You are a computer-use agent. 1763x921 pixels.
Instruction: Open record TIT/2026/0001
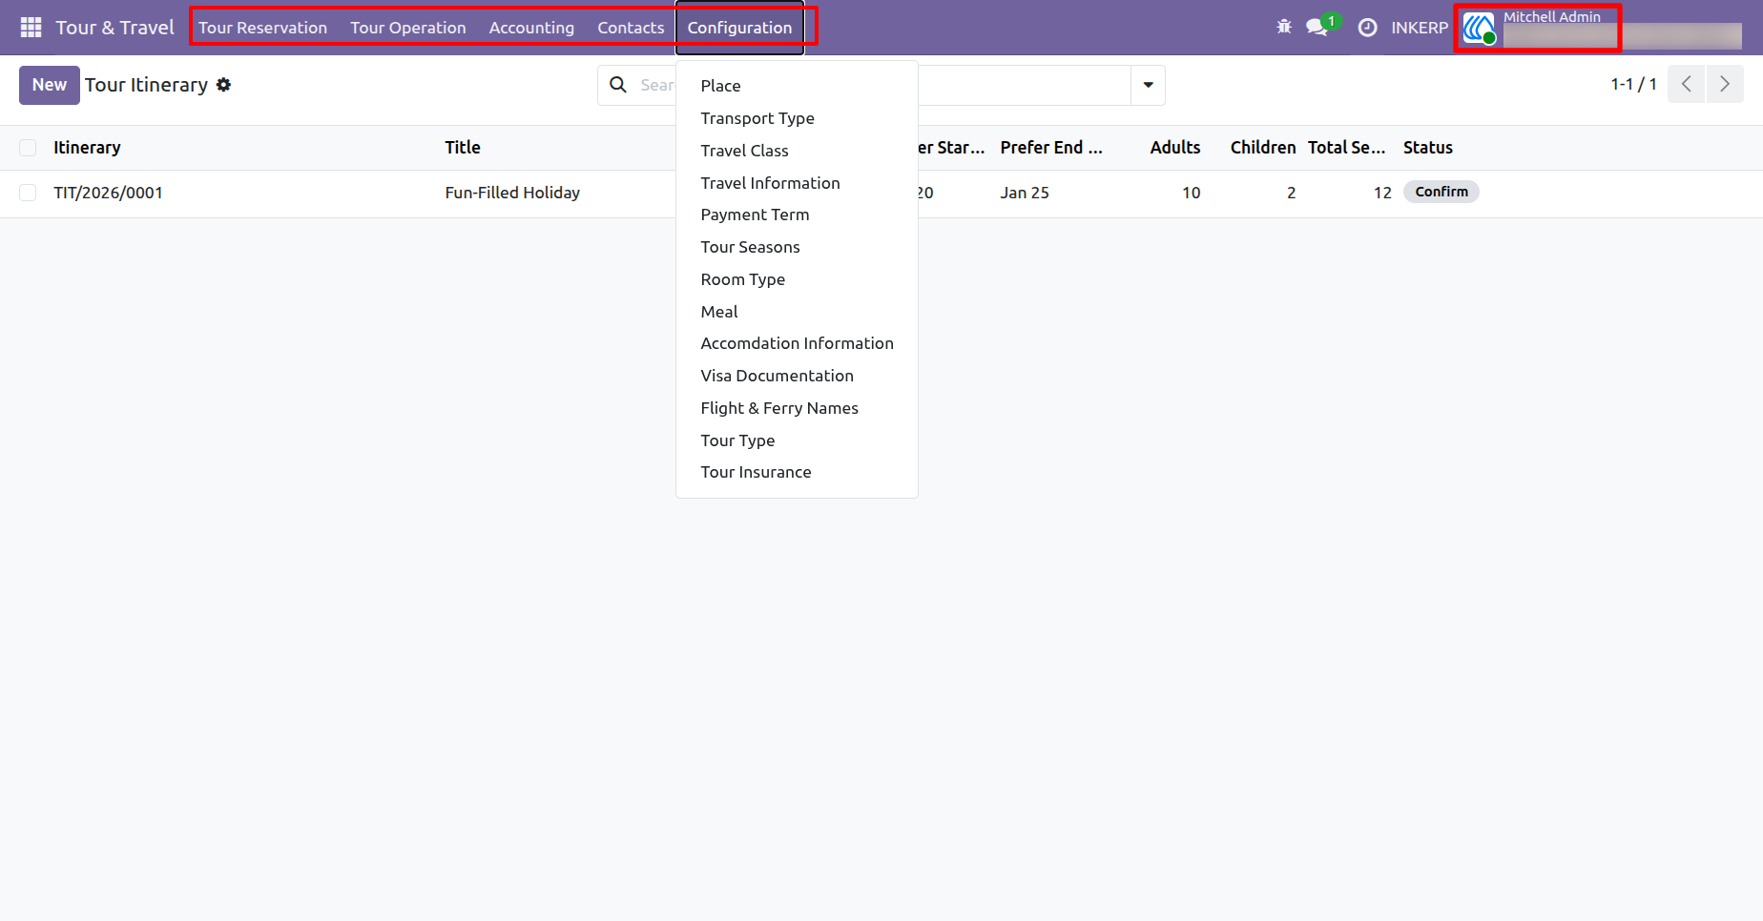point(108,193)
